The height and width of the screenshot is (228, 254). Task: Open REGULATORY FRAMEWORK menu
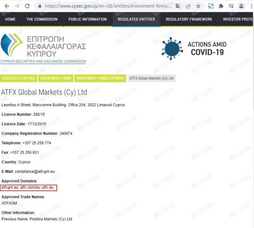coord(189,19)
